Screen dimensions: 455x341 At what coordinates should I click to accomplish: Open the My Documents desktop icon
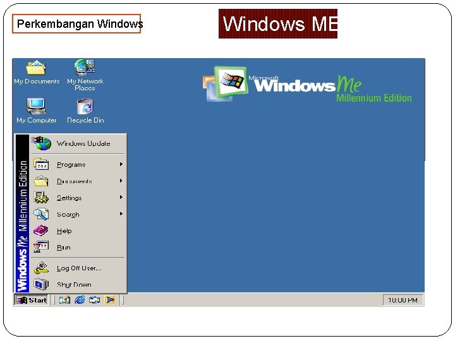(x=36, y=72)
